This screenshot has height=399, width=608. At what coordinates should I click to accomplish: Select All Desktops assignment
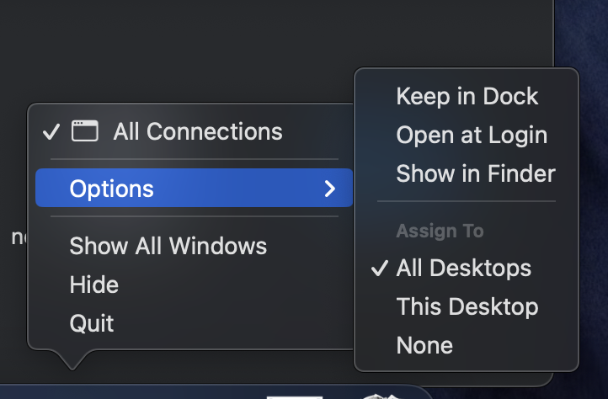pos(467,268)
